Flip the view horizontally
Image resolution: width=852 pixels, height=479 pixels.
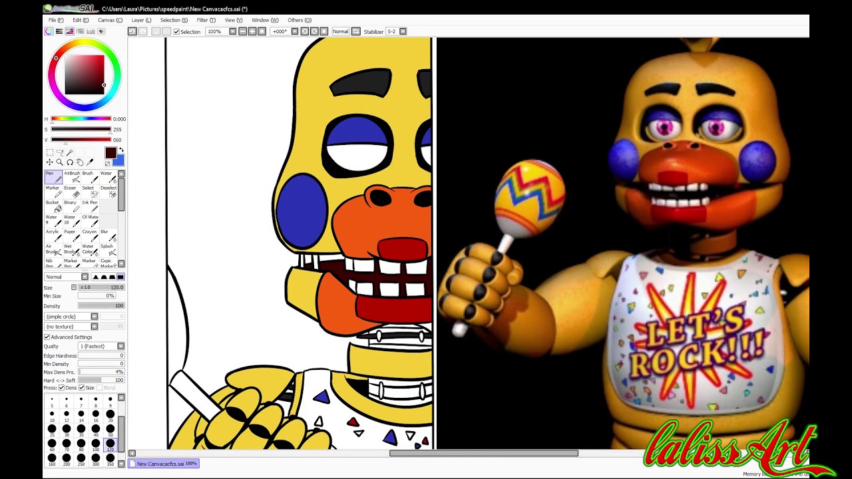[356, 31]
